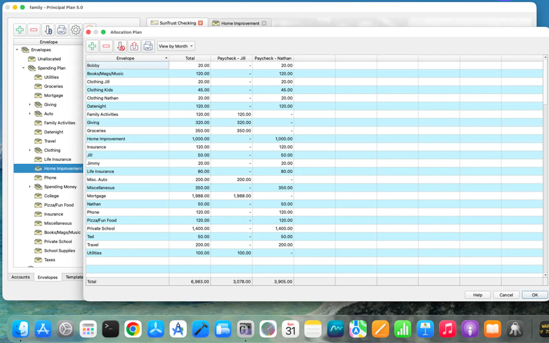Image resolution: width=549 pixels, height=343 pixels.
Task: Sort by the Envelope column header
Action: [x=127, y=58]
